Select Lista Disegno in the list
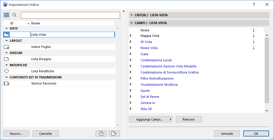The width and height of the screenshot is (274, 140). pos(59,59)
